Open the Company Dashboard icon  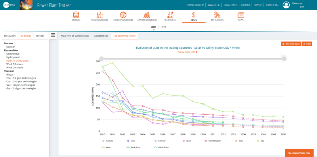147,15
